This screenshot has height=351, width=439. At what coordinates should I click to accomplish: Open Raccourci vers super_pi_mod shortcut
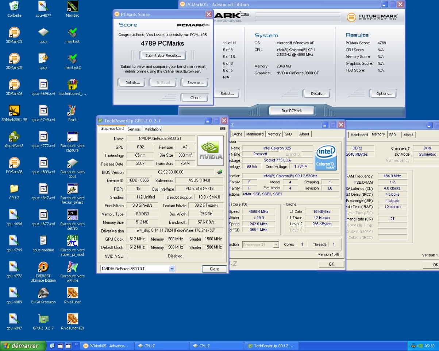point(72,241)
